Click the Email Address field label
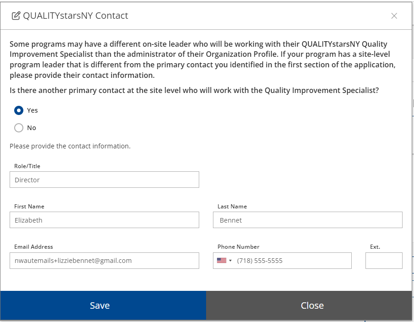The image size is (414, 322). (33, 247)
